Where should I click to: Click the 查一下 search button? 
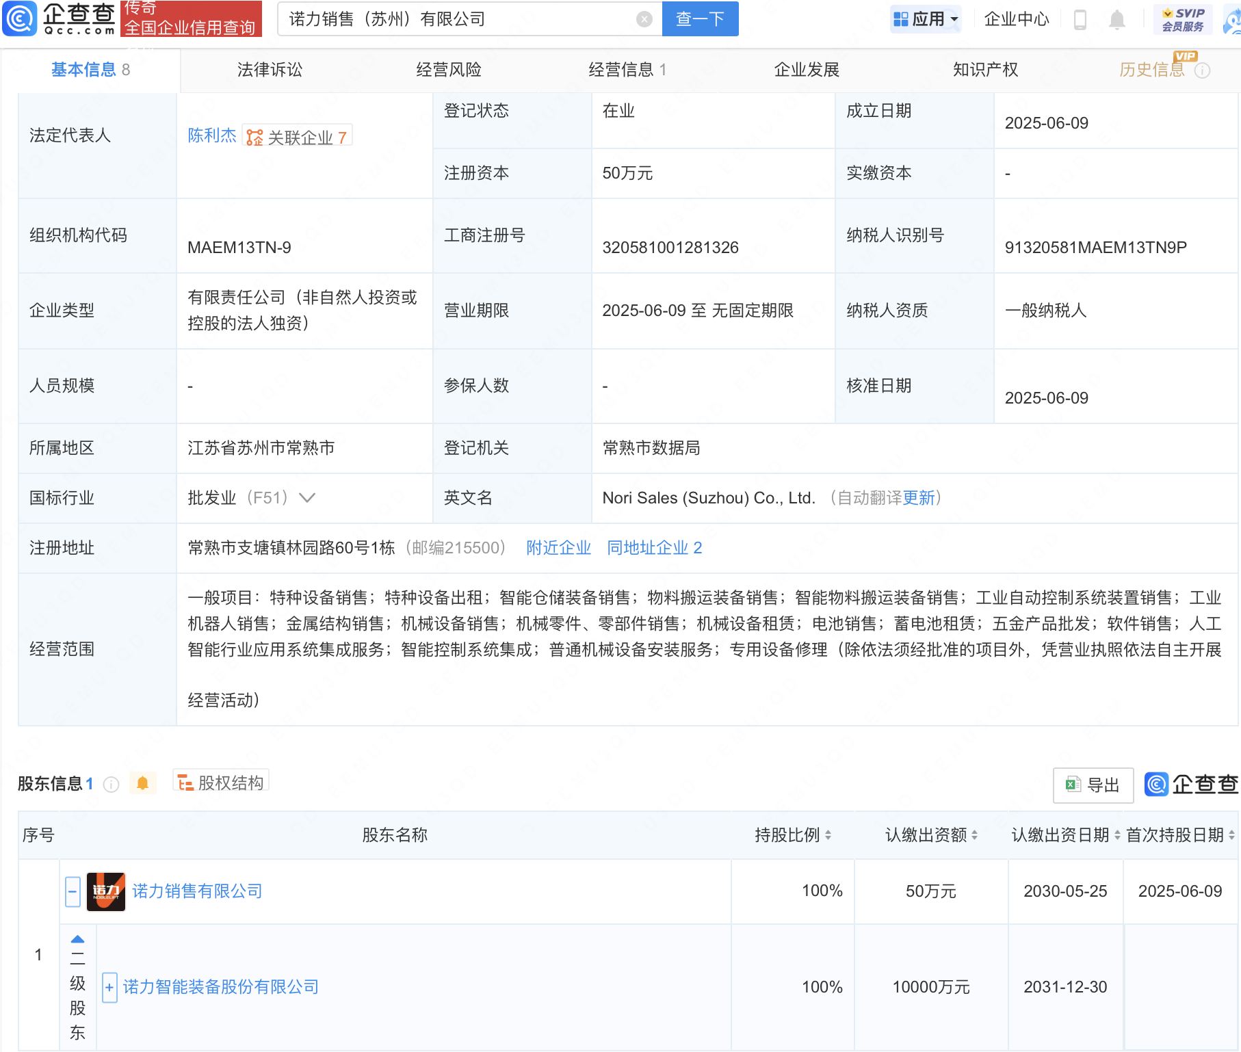tap(701, 19)
